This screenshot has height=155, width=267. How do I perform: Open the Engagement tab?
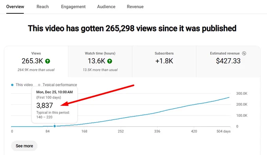(73, 7)
